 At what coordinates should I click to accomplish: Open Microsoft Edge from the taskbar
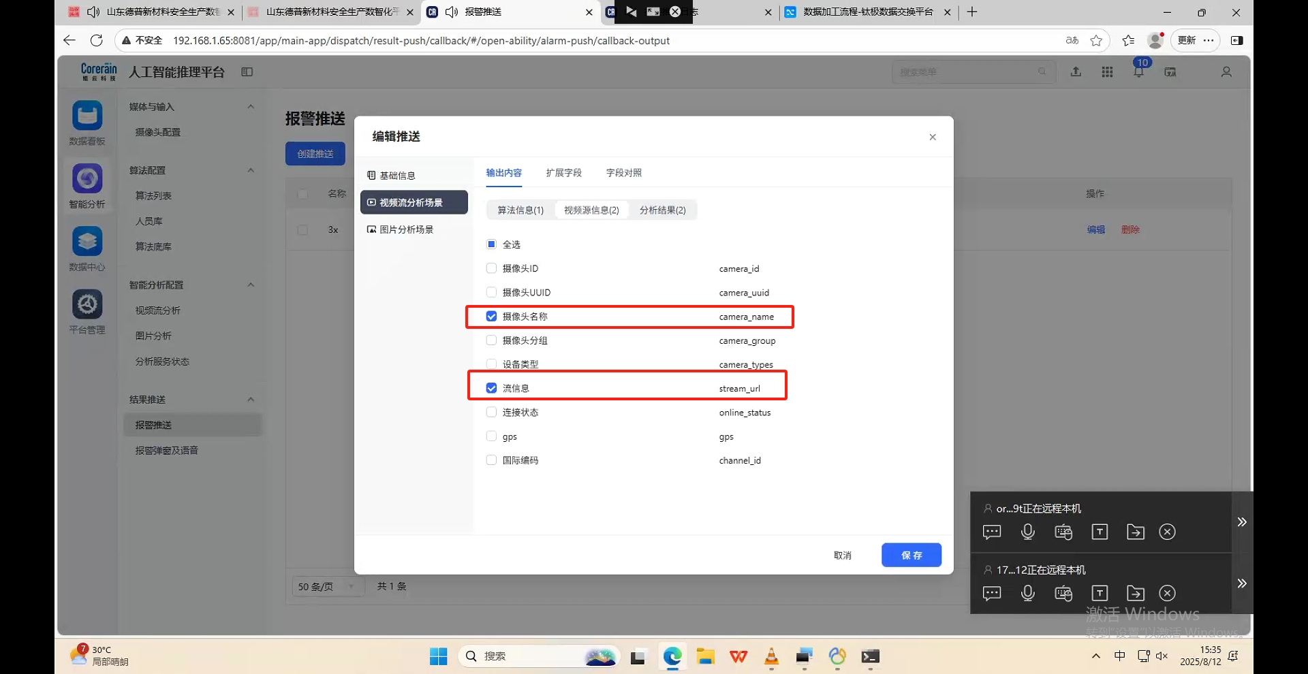coord(672,656)
